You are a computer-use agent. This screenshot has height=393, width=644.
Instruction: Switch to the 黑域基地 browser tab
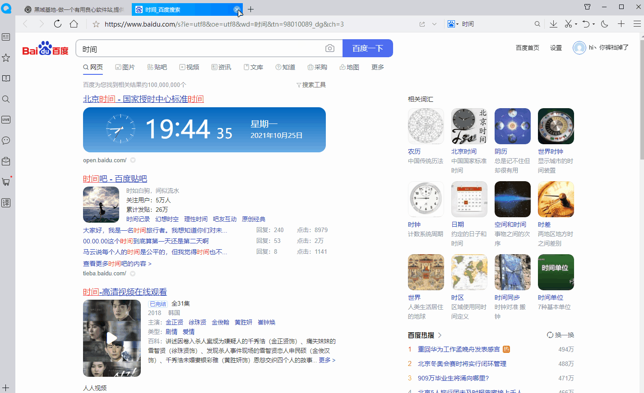(74, 9)
